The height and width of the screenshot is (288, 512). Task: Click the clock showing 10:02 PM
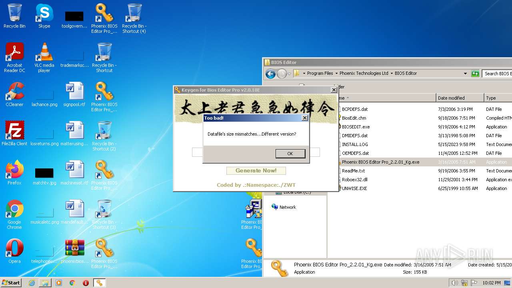pos(491,283)
